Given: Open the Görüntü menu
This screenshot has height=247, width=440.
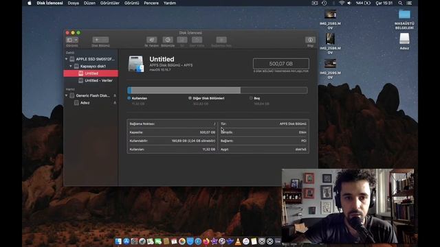Looking at the screenshot, I should (x=131, y=3).
